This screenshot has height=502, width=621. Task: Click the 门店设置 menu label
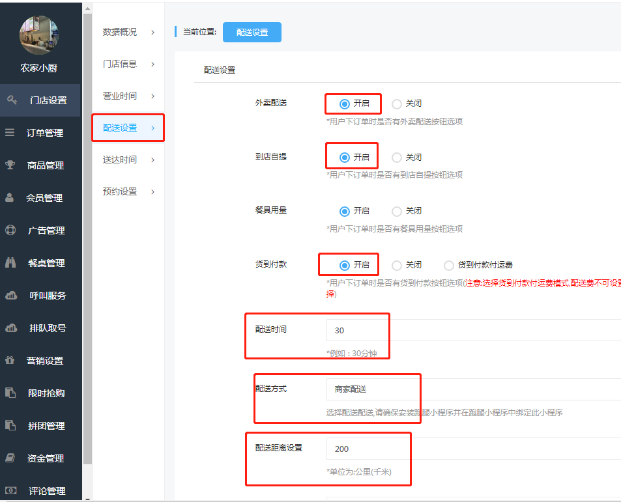tap(48, 100)
